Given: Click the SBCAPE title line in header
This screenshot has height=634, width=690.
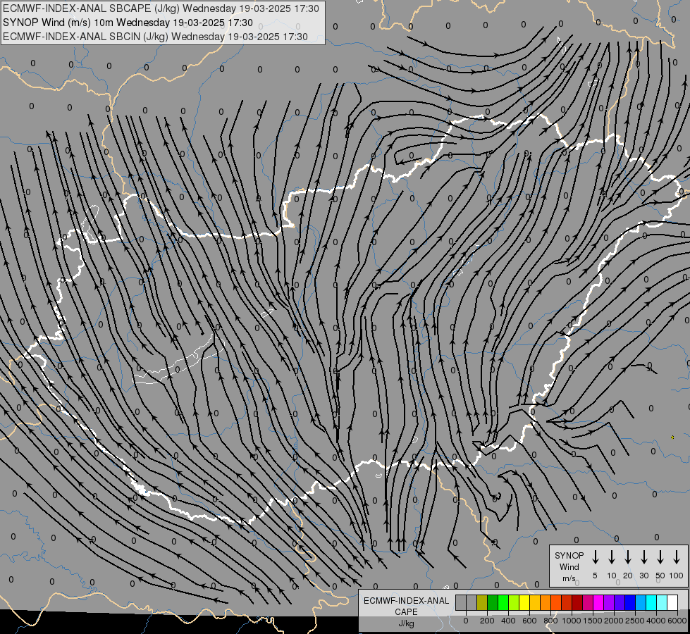Looking at the screenshot, I should 161,8.
